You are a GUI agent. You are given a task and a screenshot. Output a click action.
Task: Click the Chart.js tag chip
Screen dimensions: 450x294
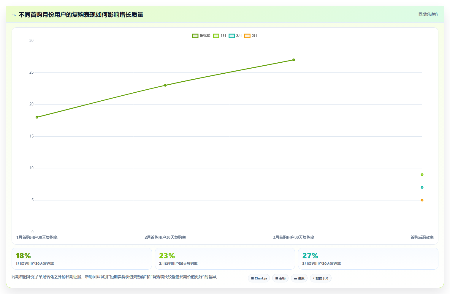click(259, 278)
